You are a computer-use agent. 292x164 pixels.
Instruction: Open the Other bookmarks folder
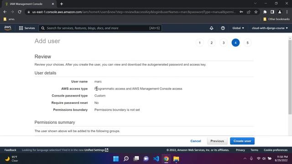pyautogui.click(x=276, y=19)
